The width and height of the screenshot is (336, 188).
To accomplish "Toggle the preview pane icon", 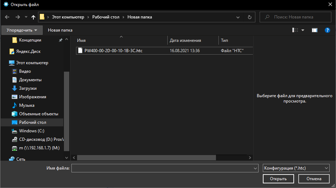I will (314, 30).
